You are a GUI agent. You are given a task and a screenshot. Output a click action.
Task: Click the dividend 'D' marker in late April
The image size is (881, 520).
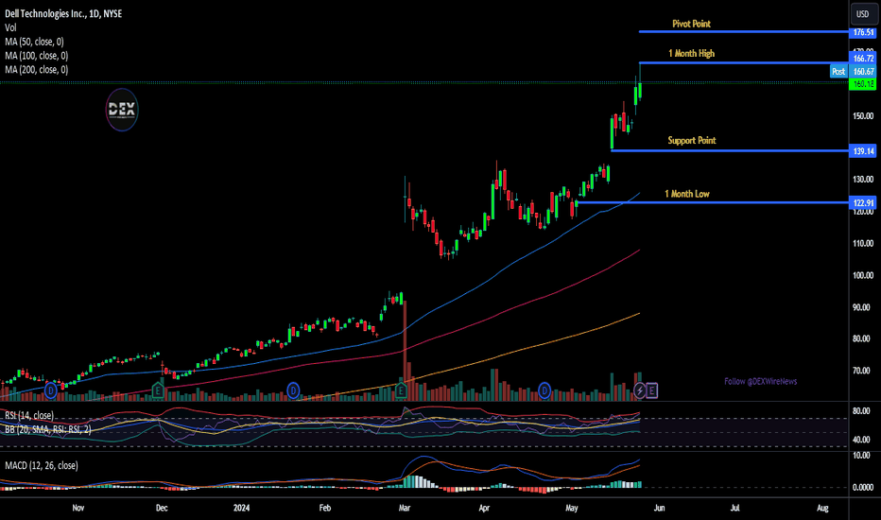(544, 390)
